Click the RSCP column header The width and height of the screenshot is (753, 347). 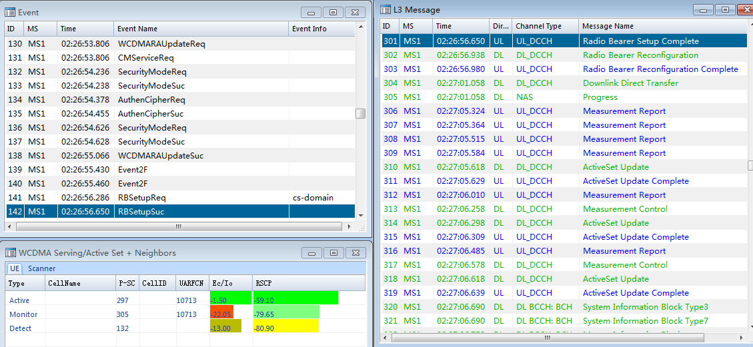(309, 283)
